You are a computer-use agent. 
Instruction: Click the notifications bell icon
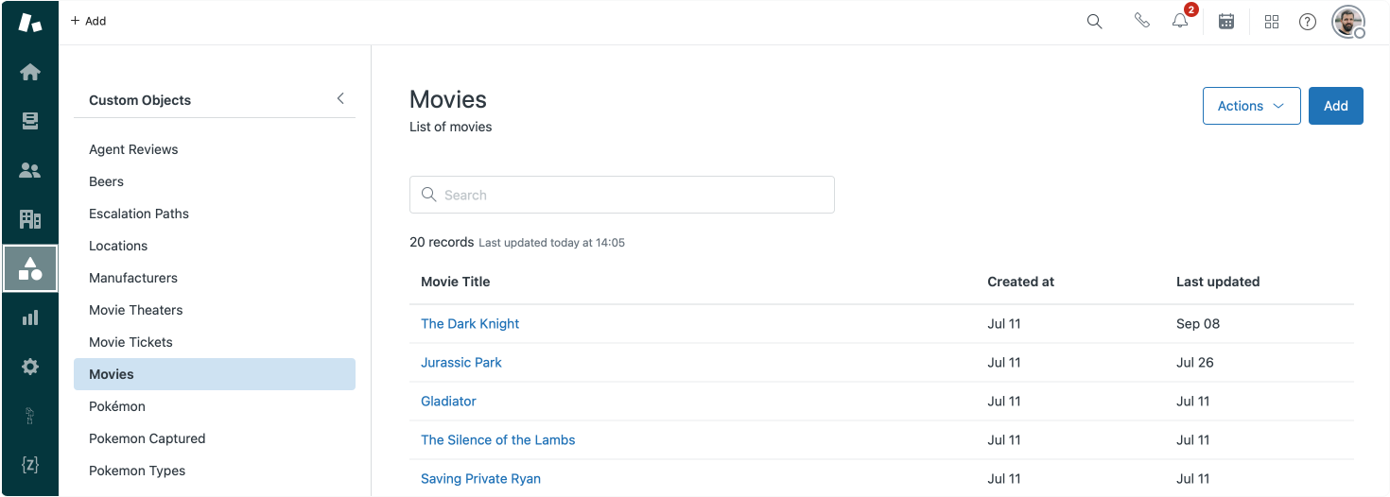1180,21
